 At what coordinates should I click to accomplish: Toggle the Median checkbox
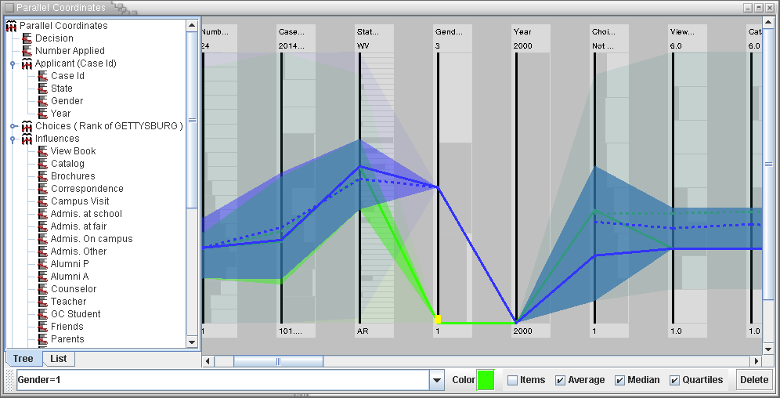coord(620,380)
